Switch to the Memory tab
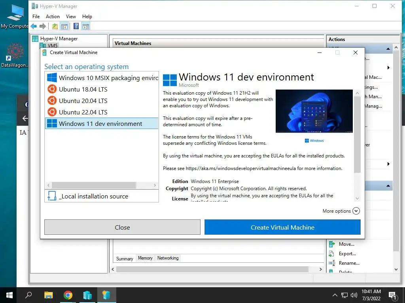405x303 pixels. pyautogui.click(x=145, y=258)
